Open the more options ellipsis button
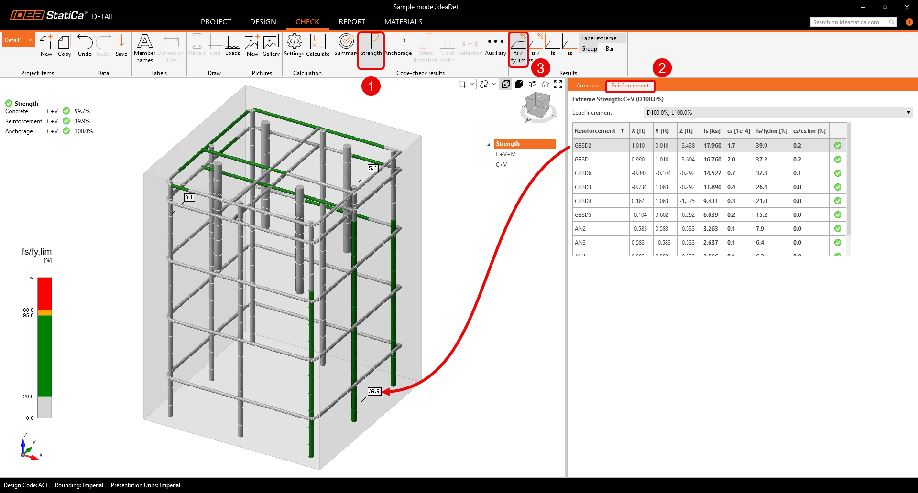 (x=495, y=41)
